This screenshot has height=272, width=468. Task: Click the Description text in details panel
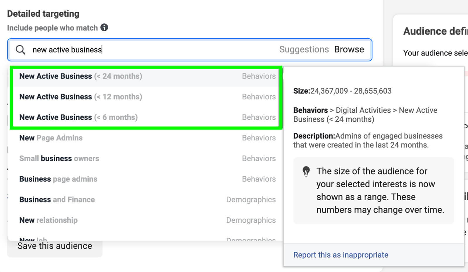click(368, 140)
